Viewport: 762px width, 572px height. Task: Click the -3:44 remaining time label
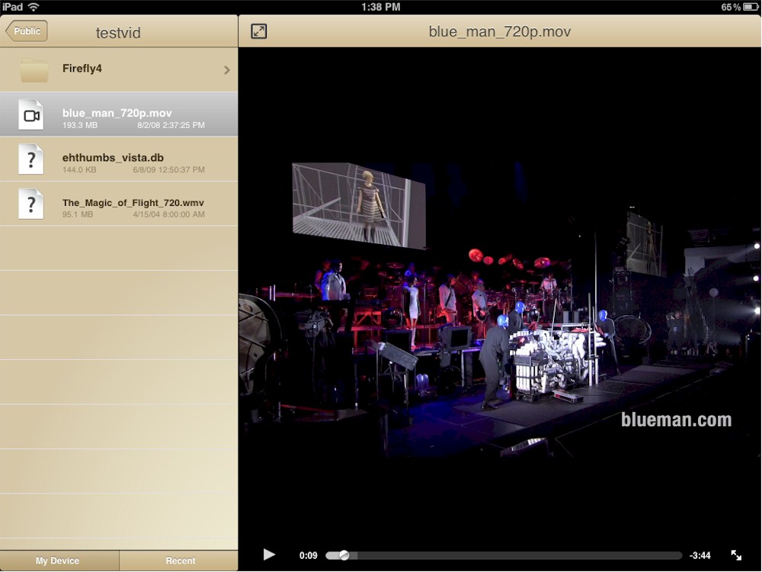(700, 555)
